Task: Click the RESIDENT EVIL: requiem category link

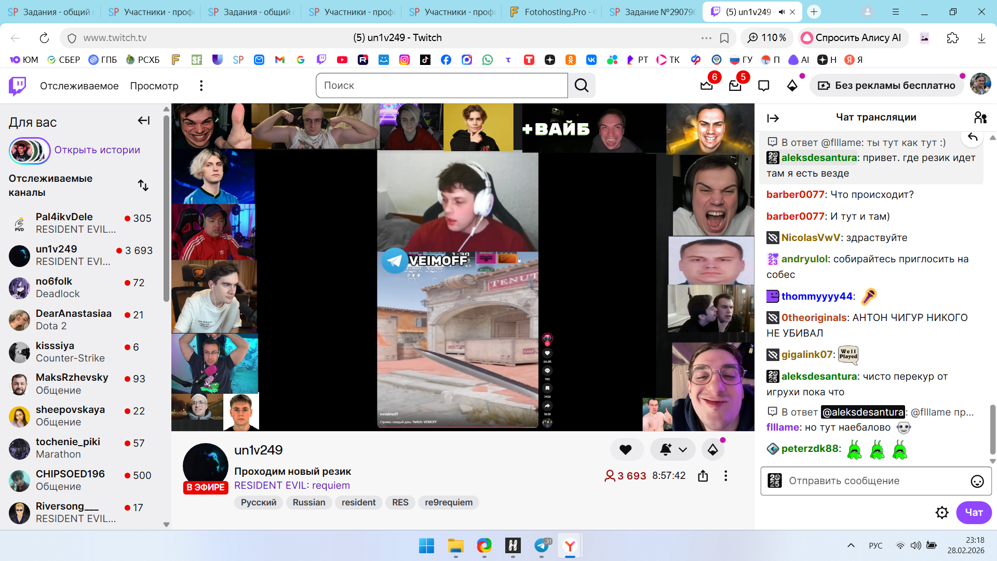Action: pyautogui.click(x=292, y=485)
